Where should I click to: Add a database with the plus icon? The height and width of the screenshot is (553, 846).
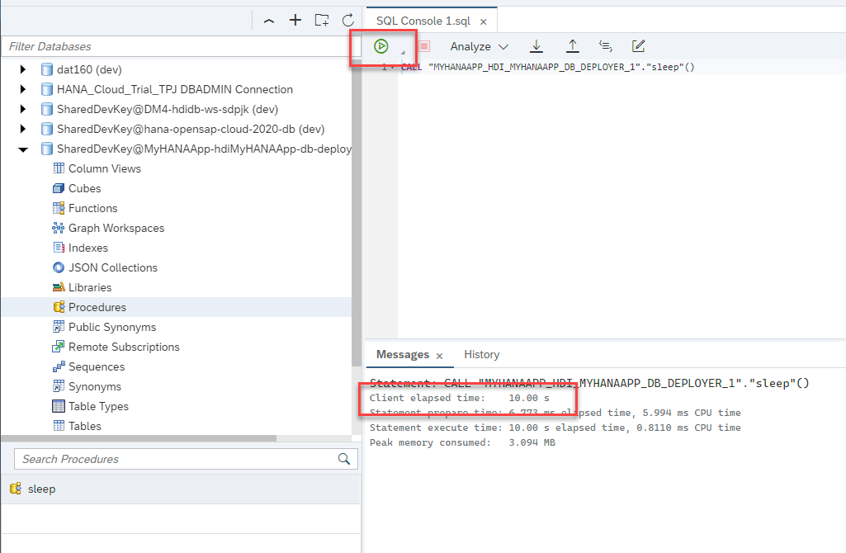click(295, 21)
